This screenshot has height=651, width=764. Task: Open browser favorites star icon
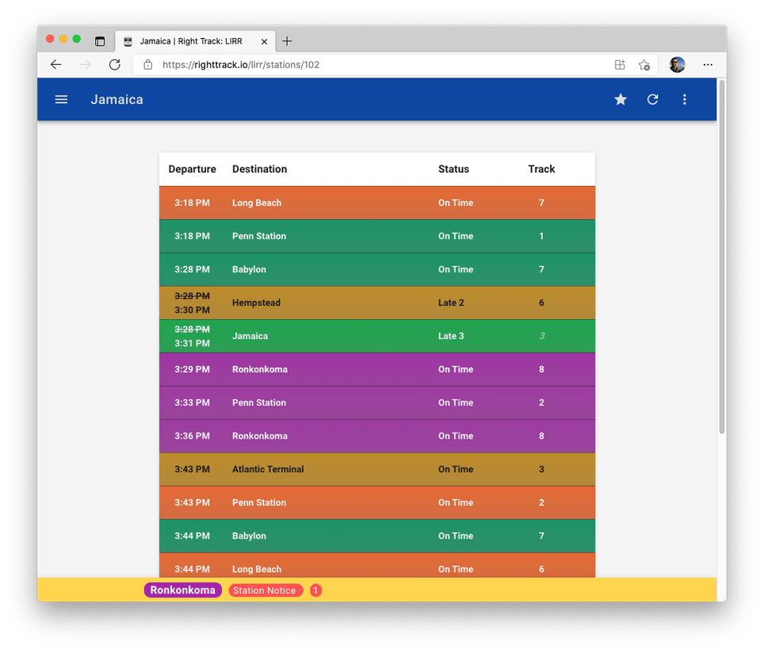pyautogui.click(x=644, y=65)
